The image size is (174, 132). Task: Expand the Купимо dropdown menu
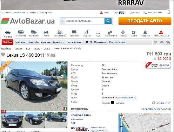pos(58,42)
